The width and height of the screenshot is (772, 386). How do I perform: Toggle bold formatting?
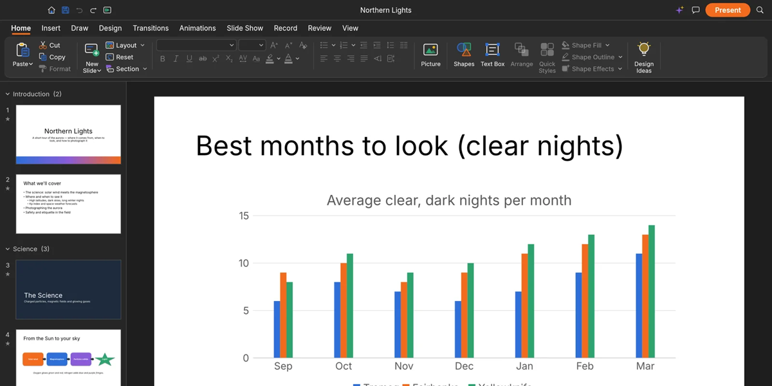click(162, 59)
